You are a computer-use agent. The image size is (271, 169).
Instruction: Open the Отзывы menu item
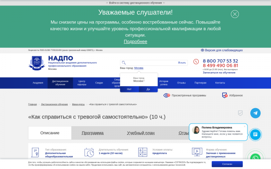(x=181, y=83)
